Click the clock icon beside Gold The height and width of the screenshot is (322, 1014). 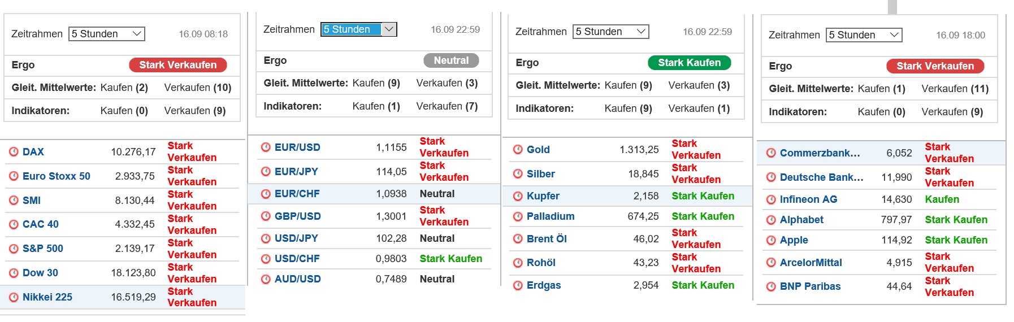[x=518, y=150]
